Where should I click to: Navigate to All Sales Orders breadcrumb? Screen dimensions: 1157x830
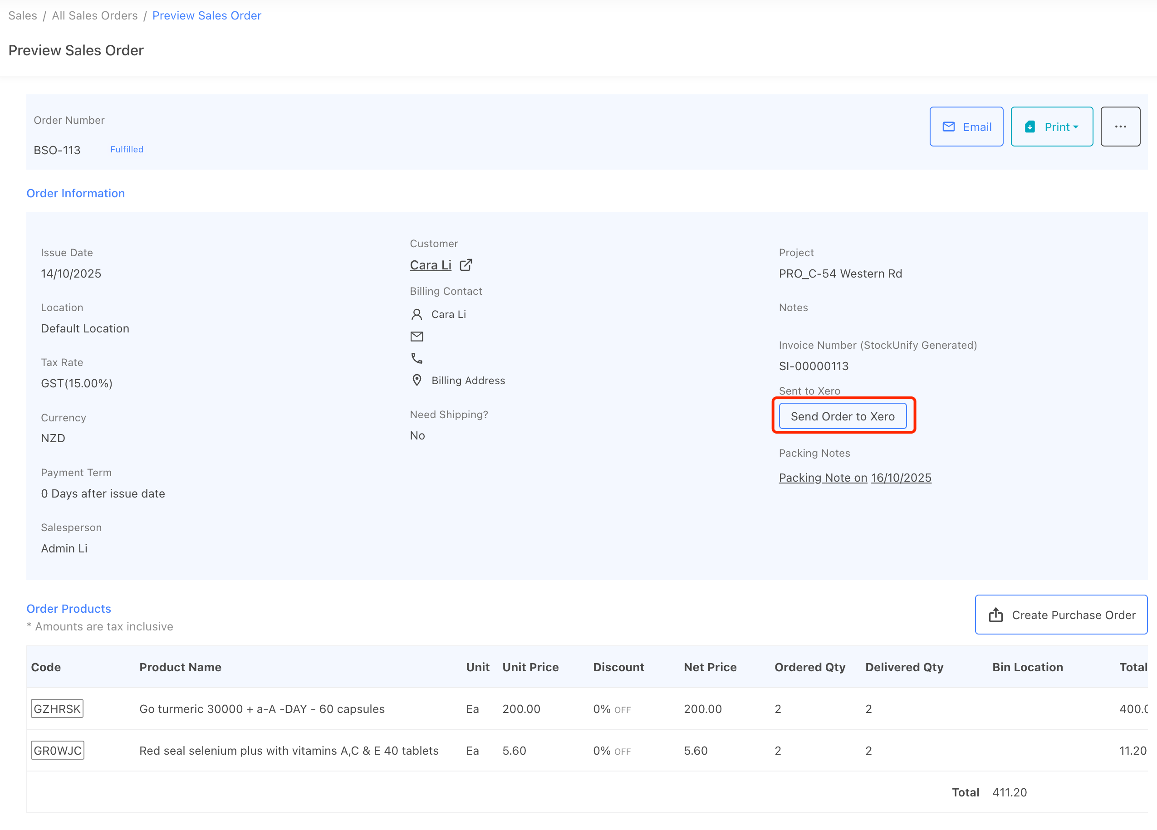tap(95, 15)
